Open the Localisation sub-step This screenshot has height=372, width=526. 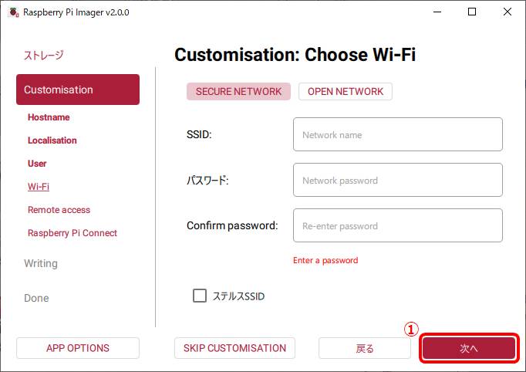52,140
